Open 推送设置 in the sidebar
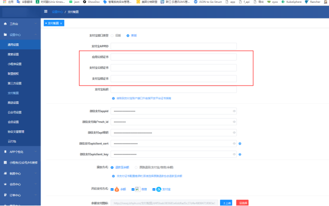The image size is (329, 206). point(20,103)
